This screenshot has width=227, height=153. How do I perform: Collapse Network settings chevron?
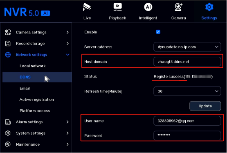click(x=67, y=55)
